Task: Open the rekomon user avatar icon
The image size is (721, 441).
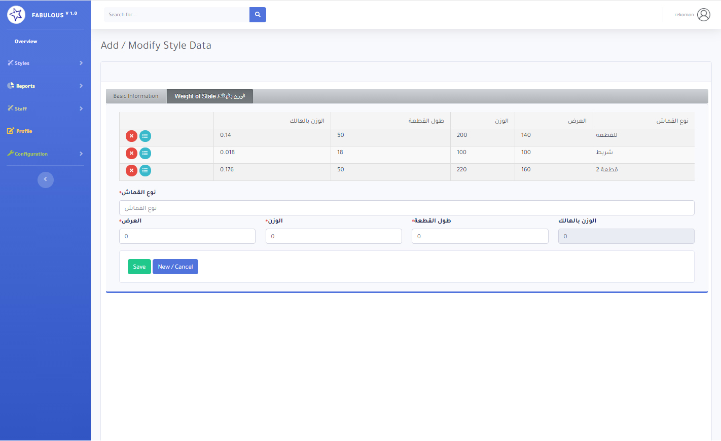Action: pos(703,15)
